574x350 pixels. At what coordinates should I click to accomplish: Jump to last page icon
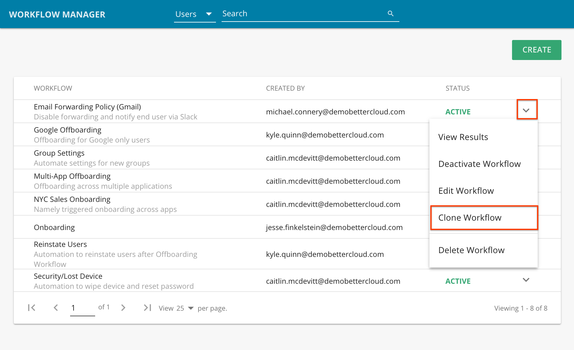point(147,308)
